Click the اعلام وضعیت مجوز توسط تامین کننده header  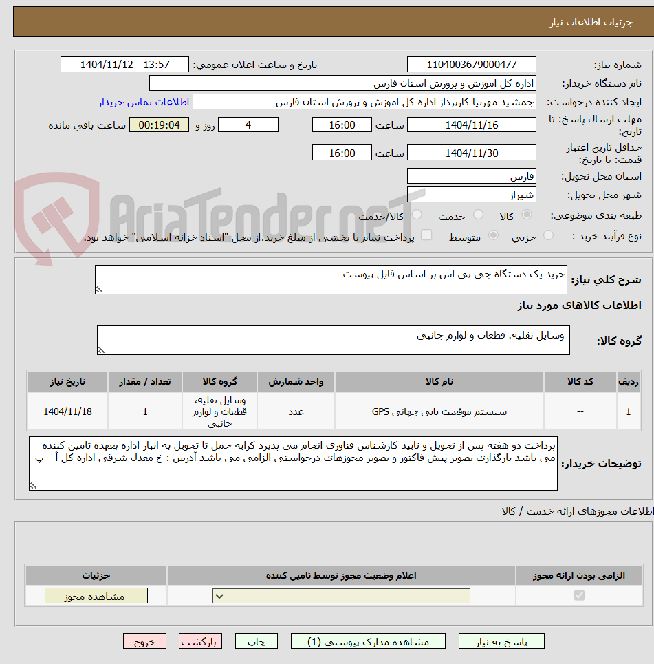tap(341, 575)
